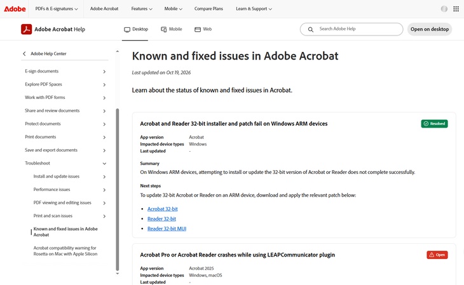Open the Acrobat 32-bit patch link
Image resolution: width=464 pixels, height=285 pixels.
click(x=163, y=209)
